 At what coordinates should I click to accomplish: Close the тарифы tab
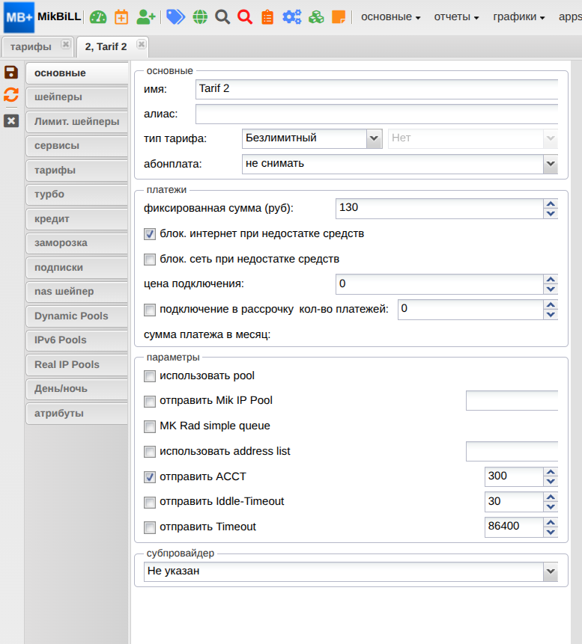(65, 44)
